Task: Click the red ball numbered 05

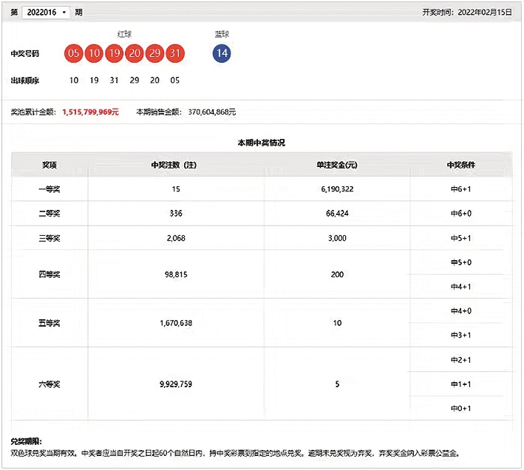Action: pyautogui.click(x=73, y=53)
